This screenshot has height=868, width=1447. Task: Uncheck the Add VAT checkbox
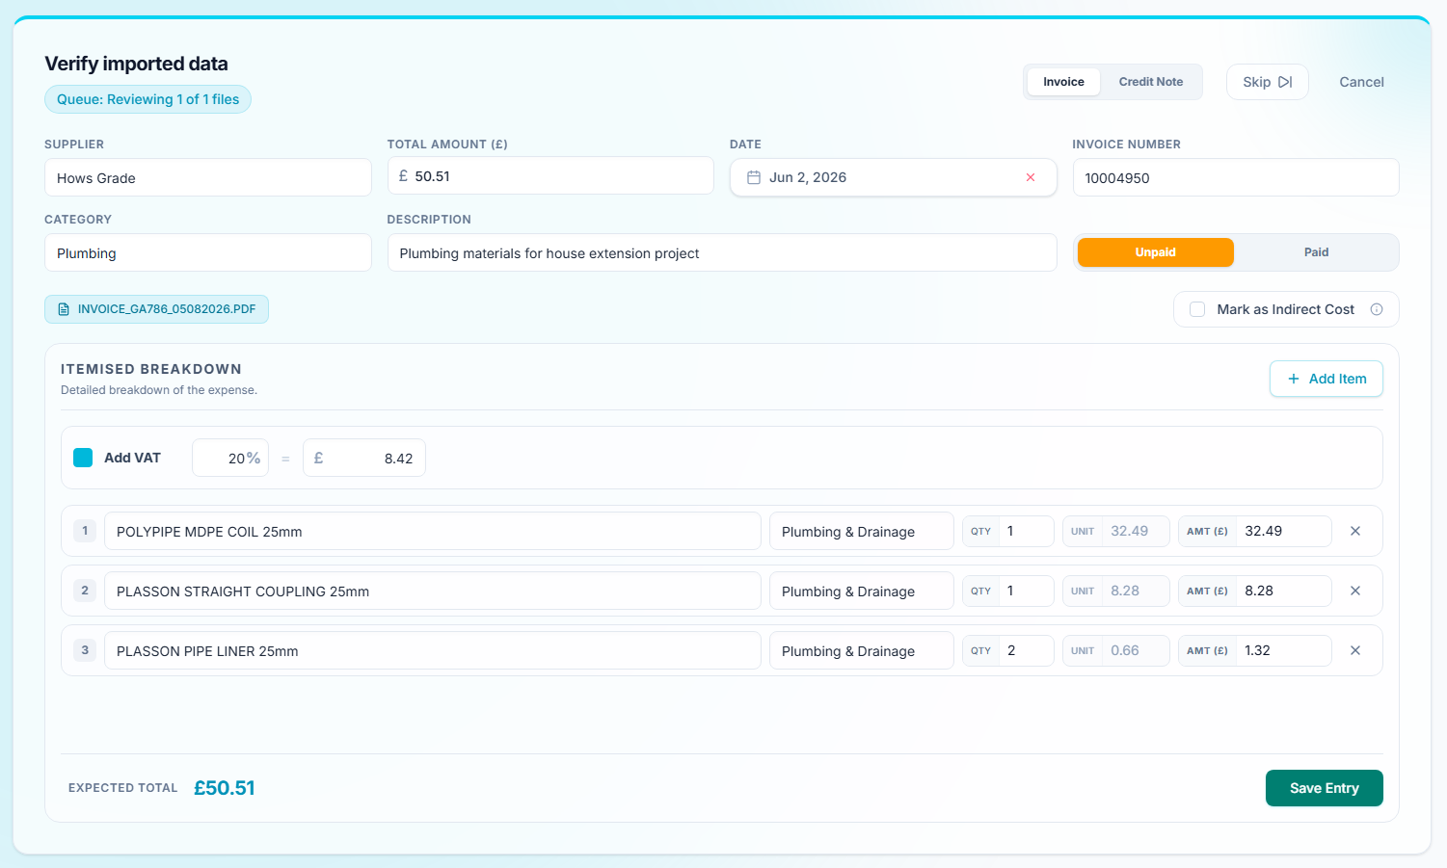[x=83, y=458]
